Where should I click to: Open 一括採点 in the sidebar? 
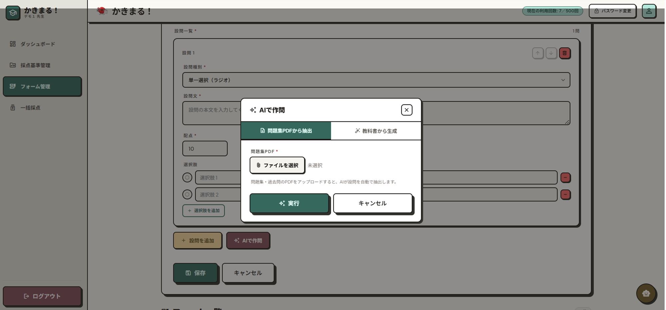[x=42, y=108]
